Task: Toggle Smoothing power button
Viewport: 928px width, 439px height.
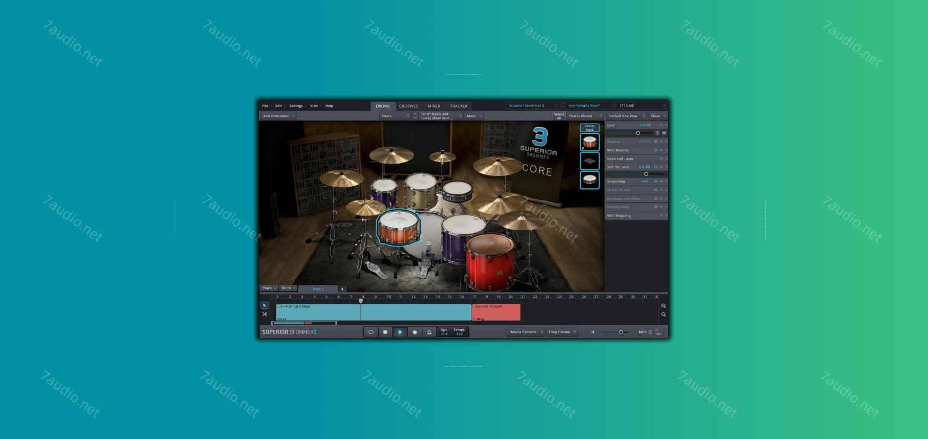Action: [656, 181]
